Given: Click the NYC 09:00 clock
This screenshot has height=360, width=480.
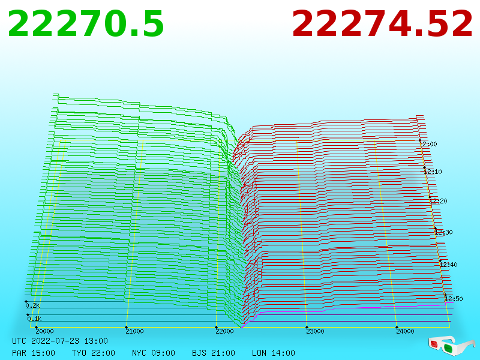Looking at the screenshot, I should [154, 353].
